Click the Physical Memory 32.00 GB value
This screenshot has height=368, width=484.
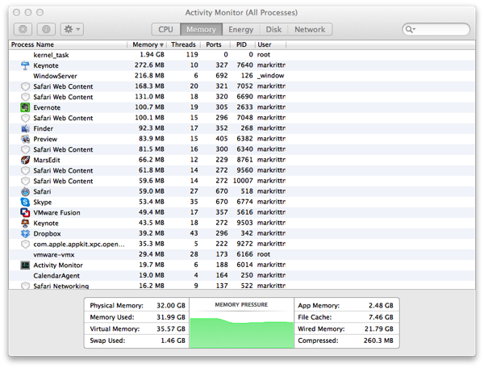coord(171,306)
